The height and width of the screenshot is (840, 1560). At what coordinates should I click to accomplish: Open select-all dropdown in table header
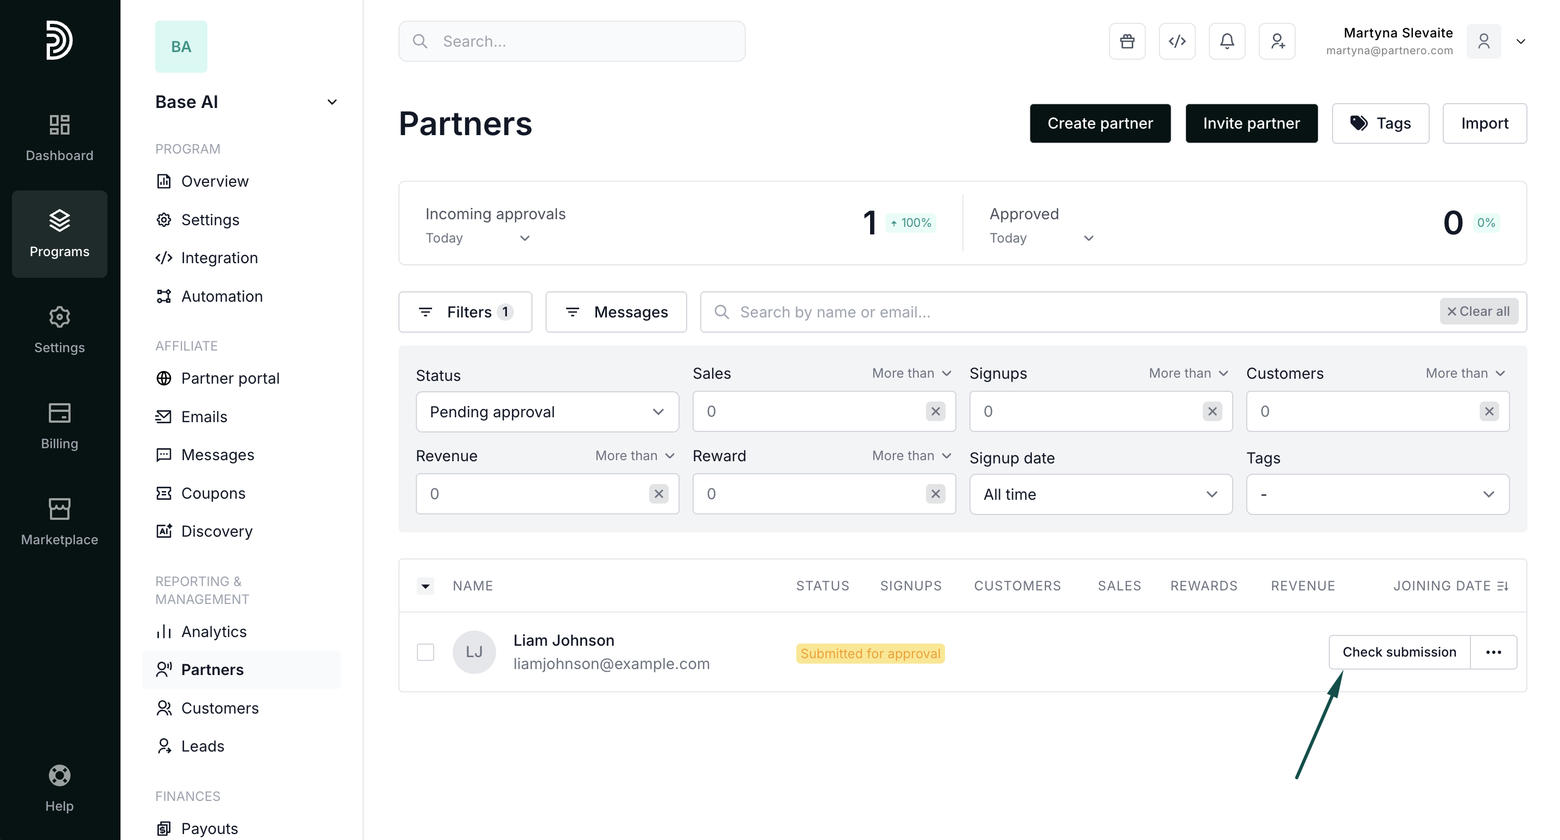(x=426, y=586)
